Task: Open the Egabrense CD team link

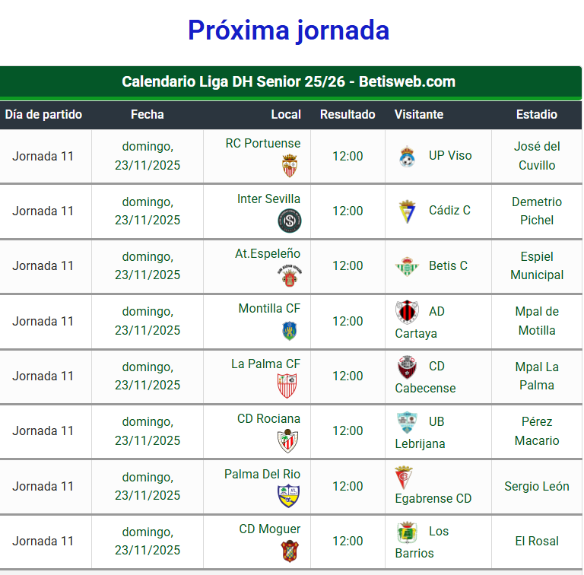Action: pos(433,498)
